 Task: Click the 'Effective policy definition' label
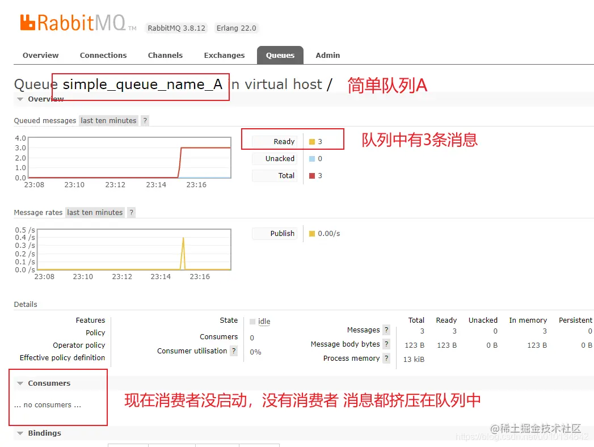click(62, 357)
